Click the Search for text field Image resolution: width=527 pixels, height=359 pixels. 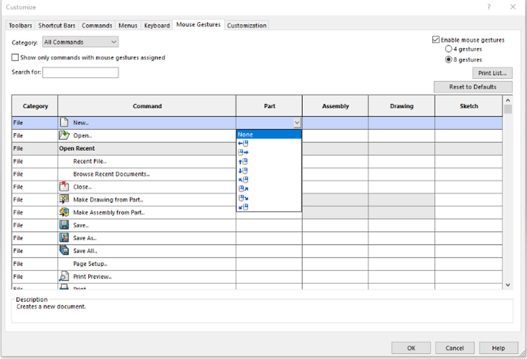(x=81, y=72)
